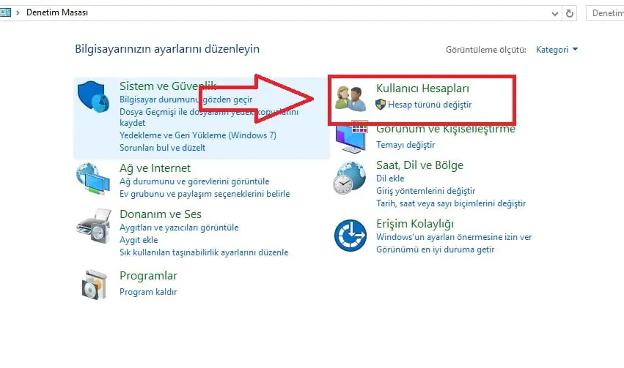
Task: Click Denetim Masası in the address breadcrumb
Action: [x=57, y=12]
